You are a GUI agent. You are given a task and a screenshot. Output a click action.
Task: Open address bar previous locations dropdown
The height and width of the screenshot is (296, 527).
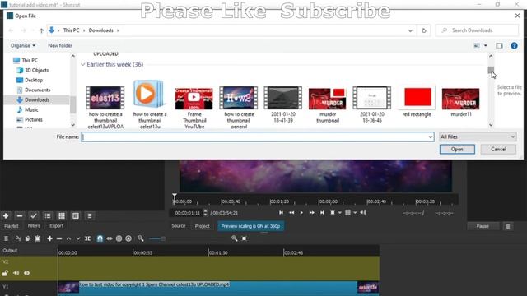[x=410, y=30]
